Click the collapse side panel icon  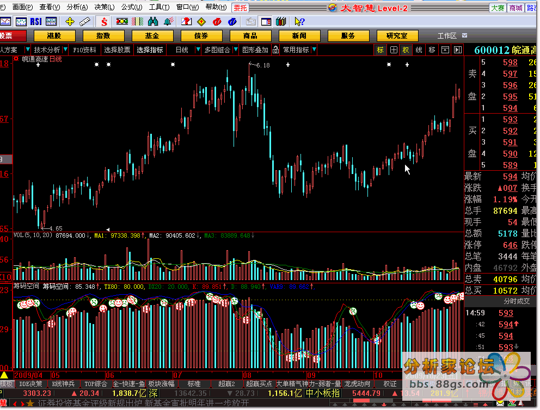[457, 50]
